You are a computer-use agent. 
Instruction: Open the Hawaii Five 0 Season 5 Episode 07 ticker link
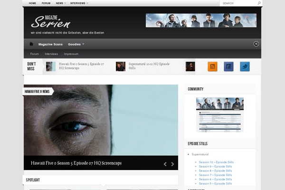(x=81, y=66)
